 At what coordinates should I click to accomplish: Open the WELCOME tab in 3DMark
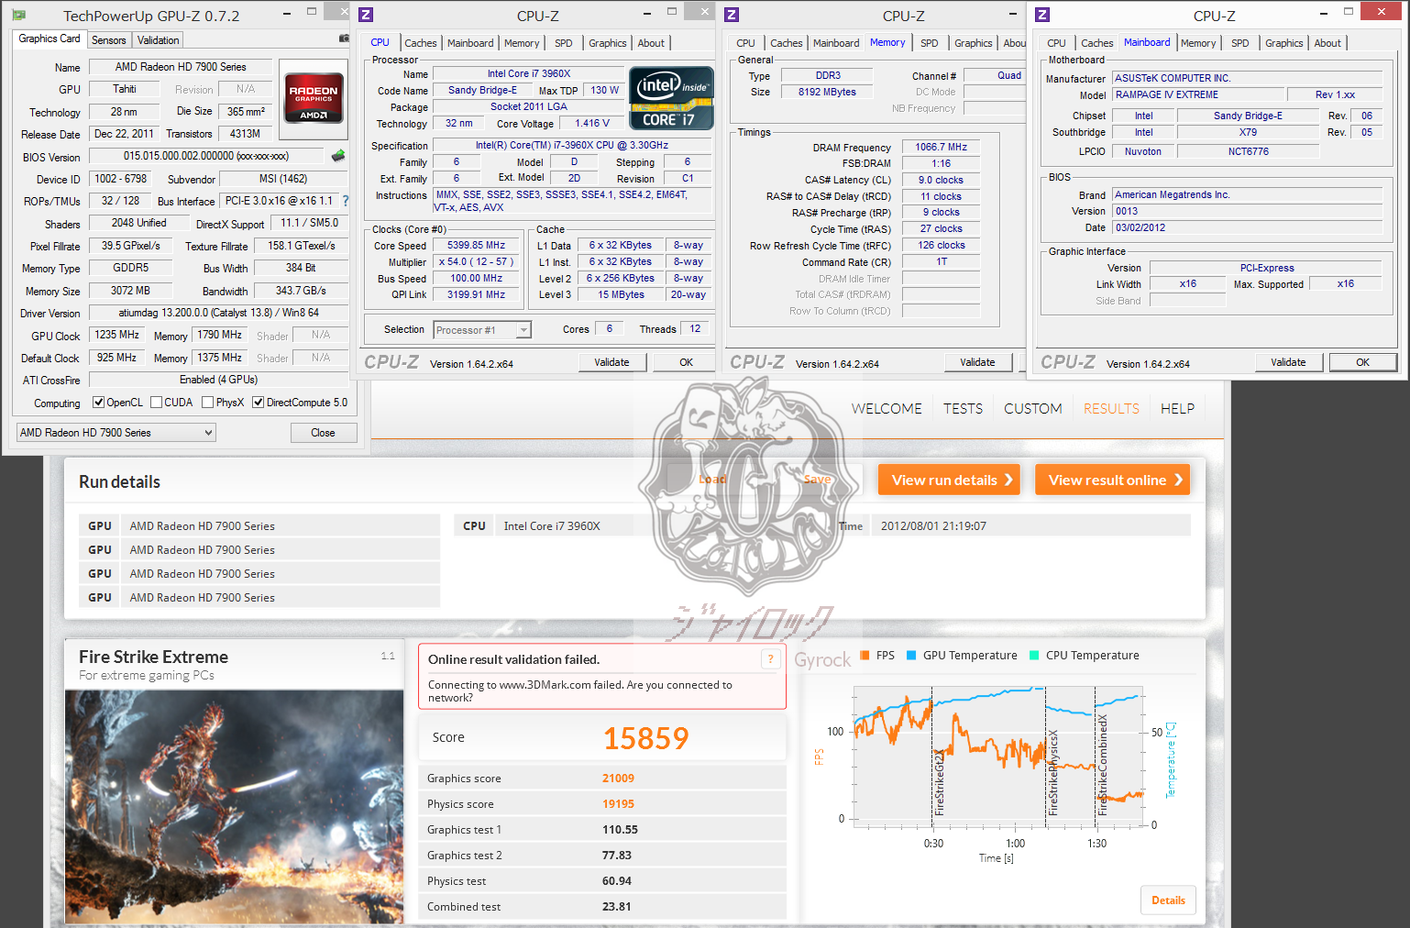tap(887, 408)
